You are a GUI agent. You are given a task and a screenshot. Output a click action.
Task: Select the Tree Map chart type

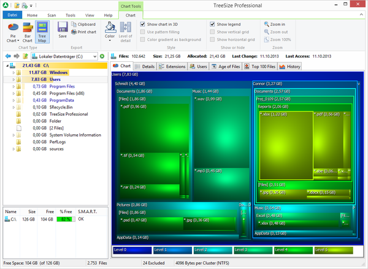pos(42,32)
